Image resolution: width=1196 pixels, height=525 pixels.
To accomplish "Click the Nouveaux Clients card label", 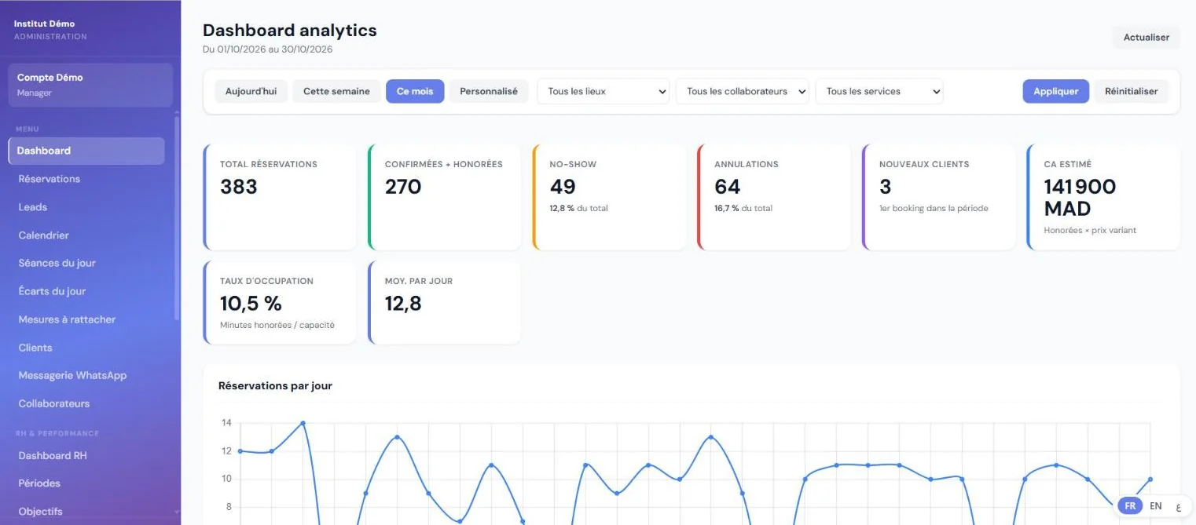I will 924,165.
